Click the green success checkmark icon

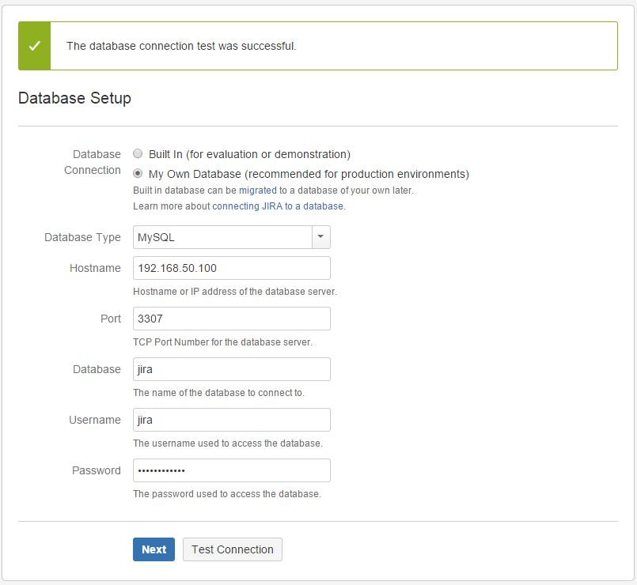point(34,46)
